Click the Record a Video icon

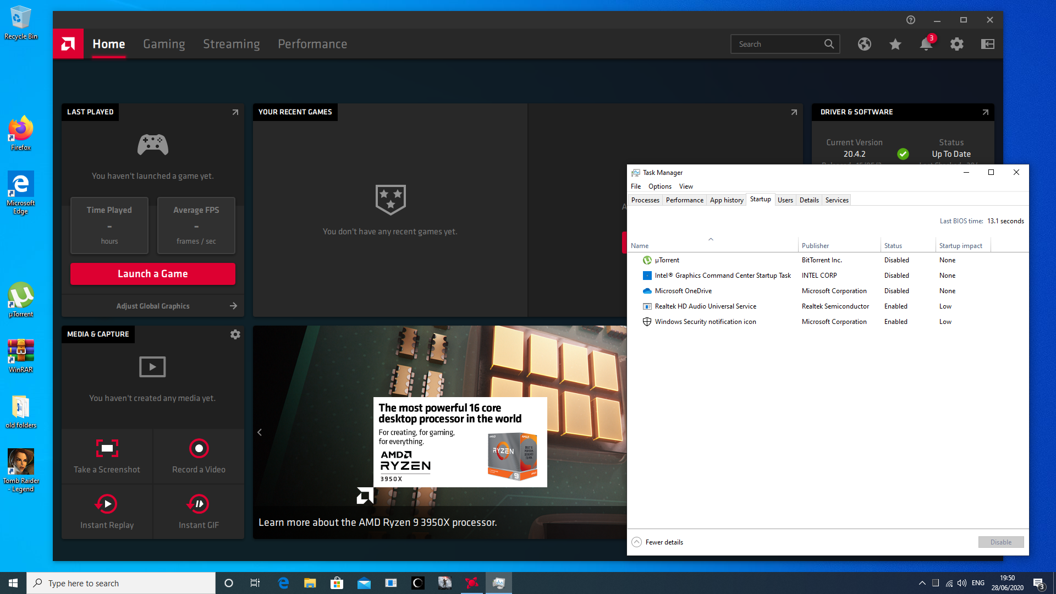tap(199, 448)
